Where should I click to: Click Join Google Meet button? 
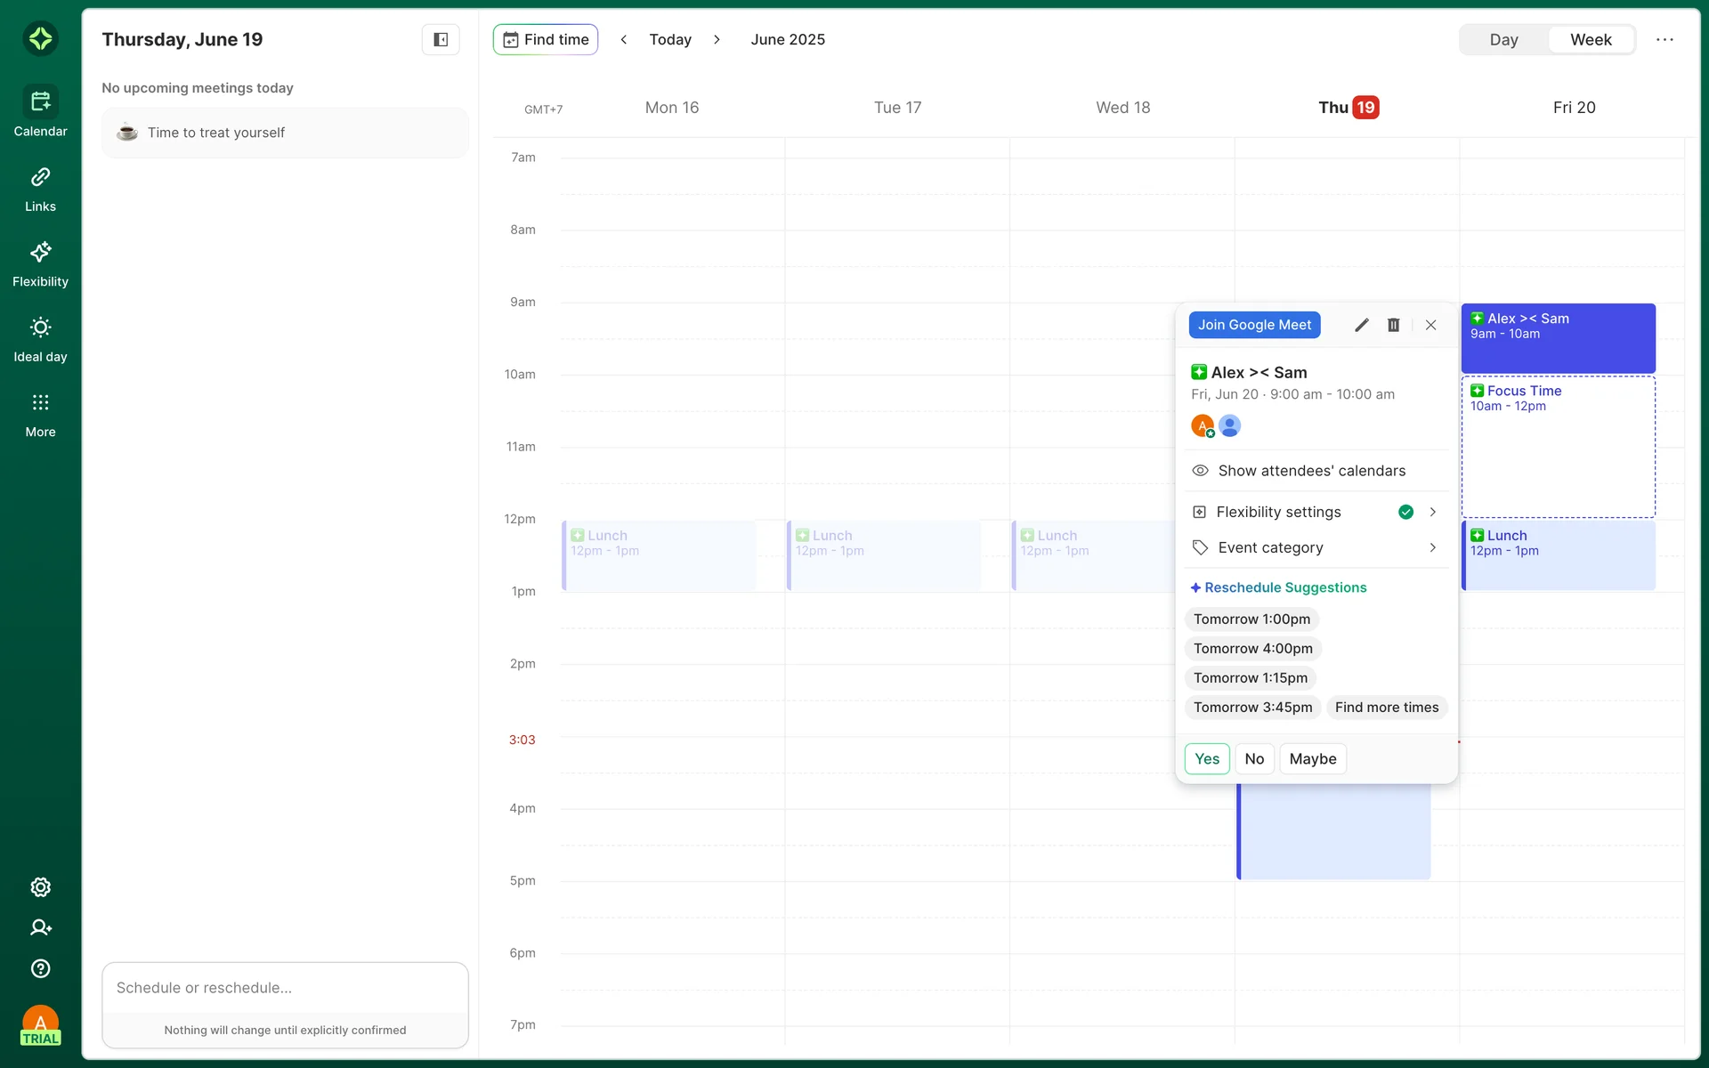[x=1254, y=325]
